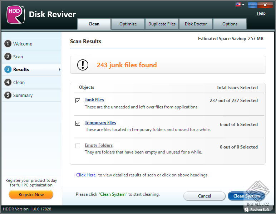Open the Junk Files details link

(x=94, y=100)
